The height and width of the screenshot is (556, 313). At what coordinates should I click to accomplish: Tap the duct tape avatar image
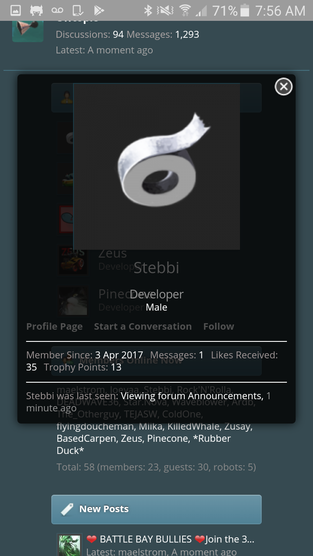156,167
